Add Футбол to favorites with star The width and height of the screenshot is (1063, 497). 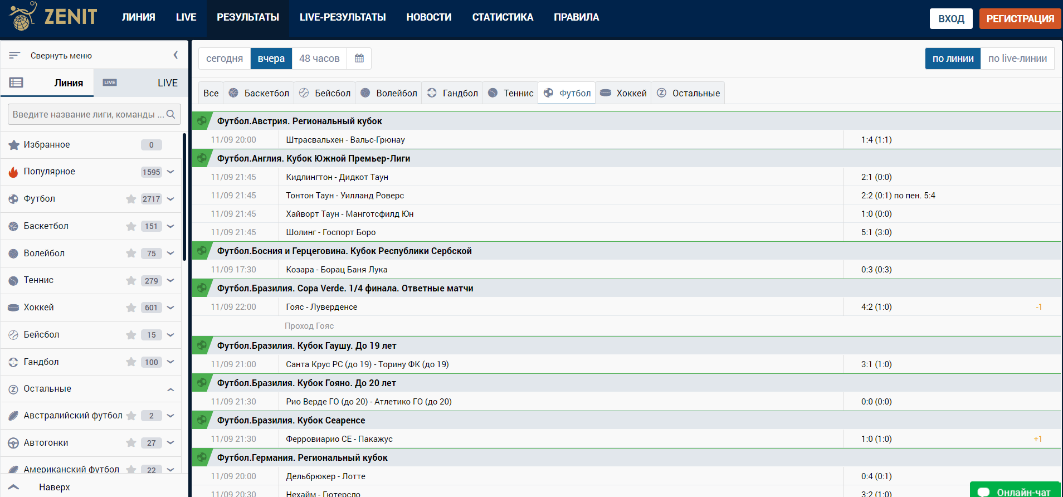pyautogui.click(x=131, y=199)
